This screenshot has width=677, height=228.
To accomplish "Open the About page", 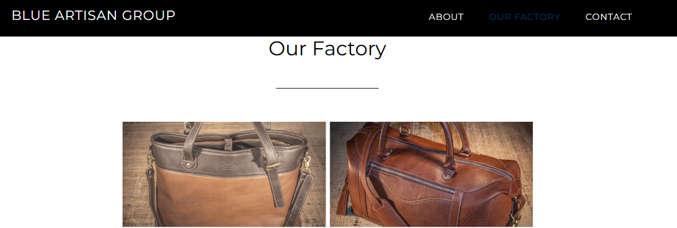I will pos(446,17).
